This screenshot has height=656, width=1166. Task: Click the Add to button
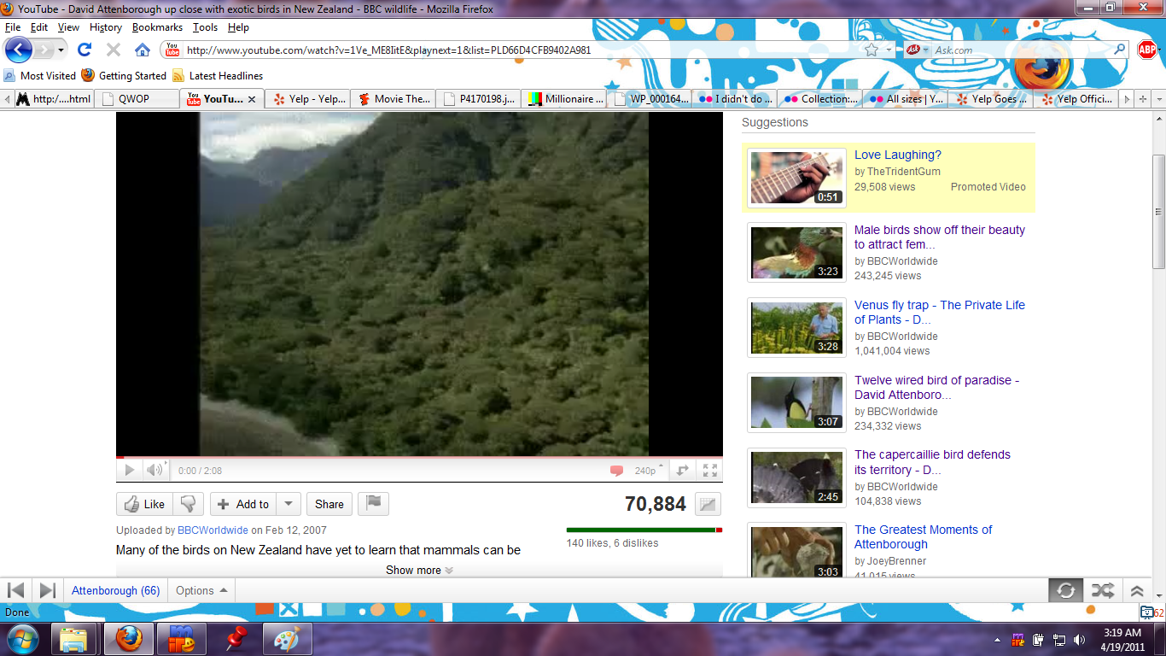(244, 504)
